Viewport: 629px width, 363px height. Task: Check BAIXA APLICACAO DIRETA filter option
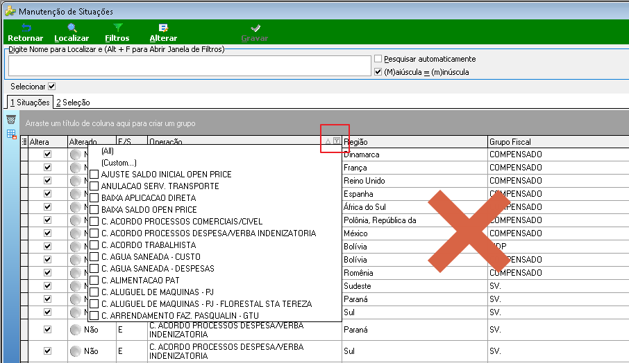(94, 197)
